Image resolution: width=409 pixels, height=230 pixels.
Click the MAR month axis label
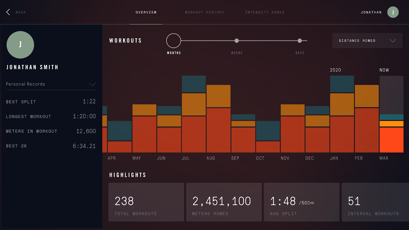pos(384,158)
